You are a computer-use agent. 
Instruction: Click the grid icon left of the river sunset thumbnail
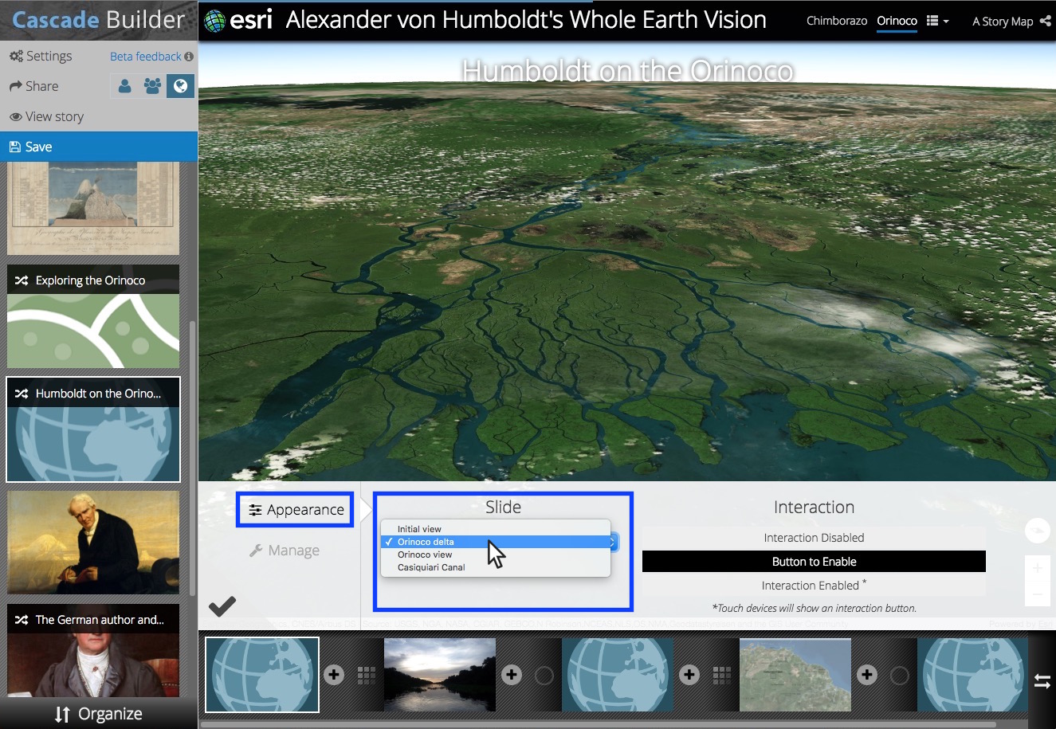pyautogui.click(x=367, y=675)
